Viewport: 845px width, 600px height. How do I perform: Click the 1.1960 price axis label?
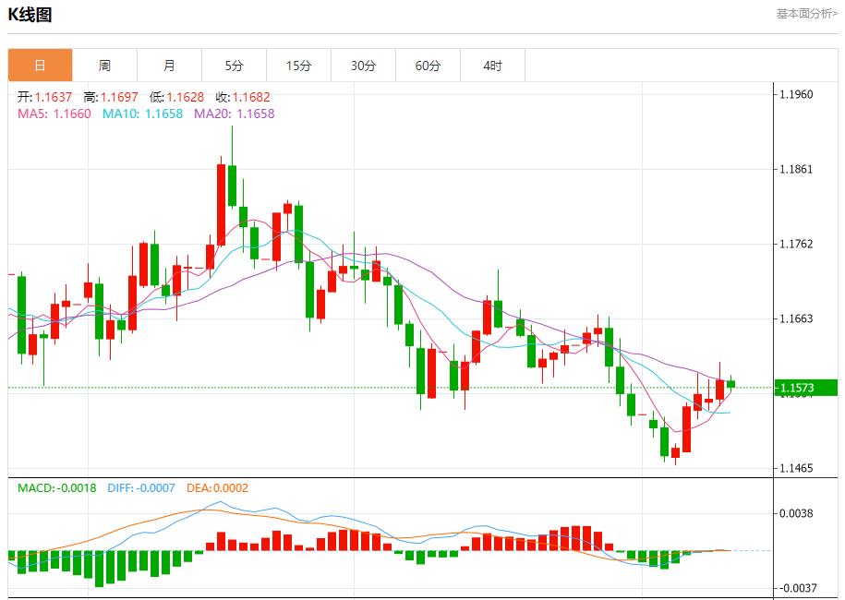[x=796, y=94]
